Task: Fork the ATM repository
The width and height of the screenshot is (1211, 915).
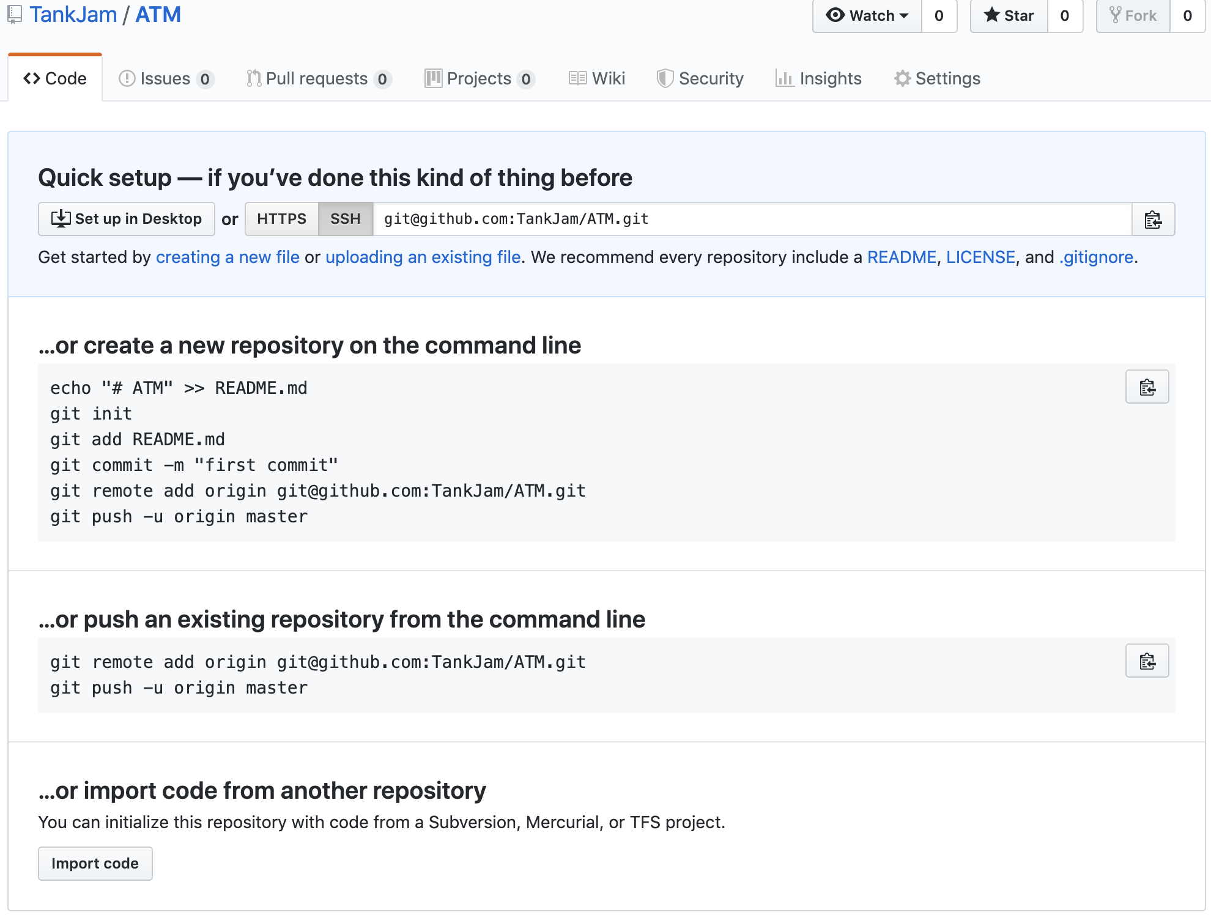Action: 1133,16
